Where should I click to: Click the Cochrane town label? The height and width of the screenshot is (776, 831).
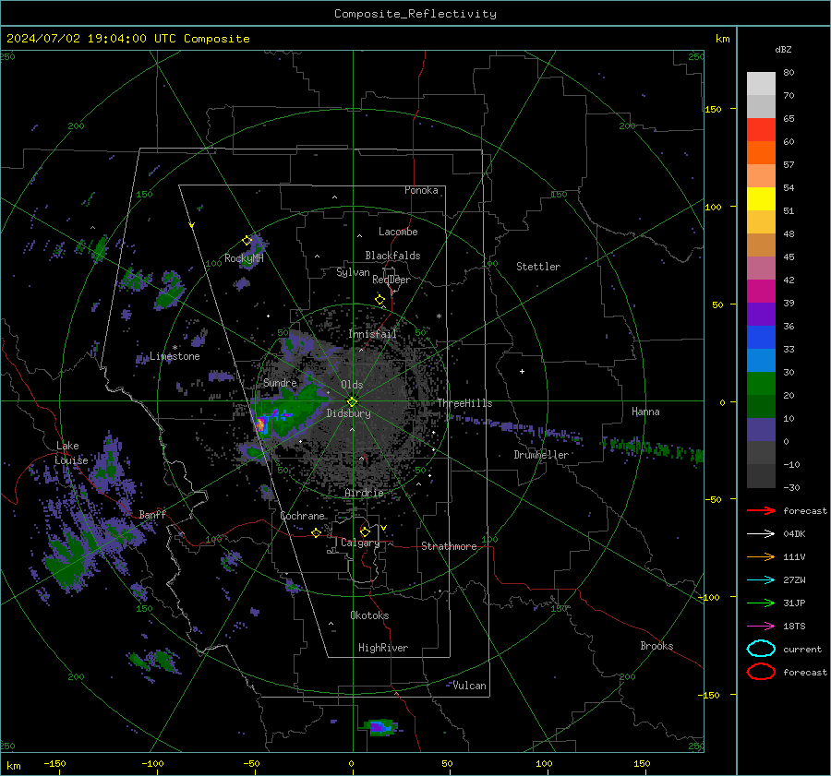click(302, 516)
